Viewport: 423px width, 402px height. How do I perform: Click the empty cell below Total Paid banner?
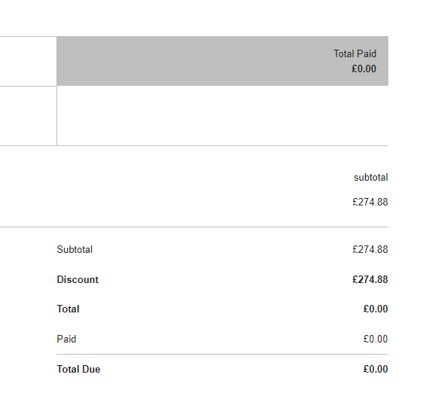(x=223, y=116)
